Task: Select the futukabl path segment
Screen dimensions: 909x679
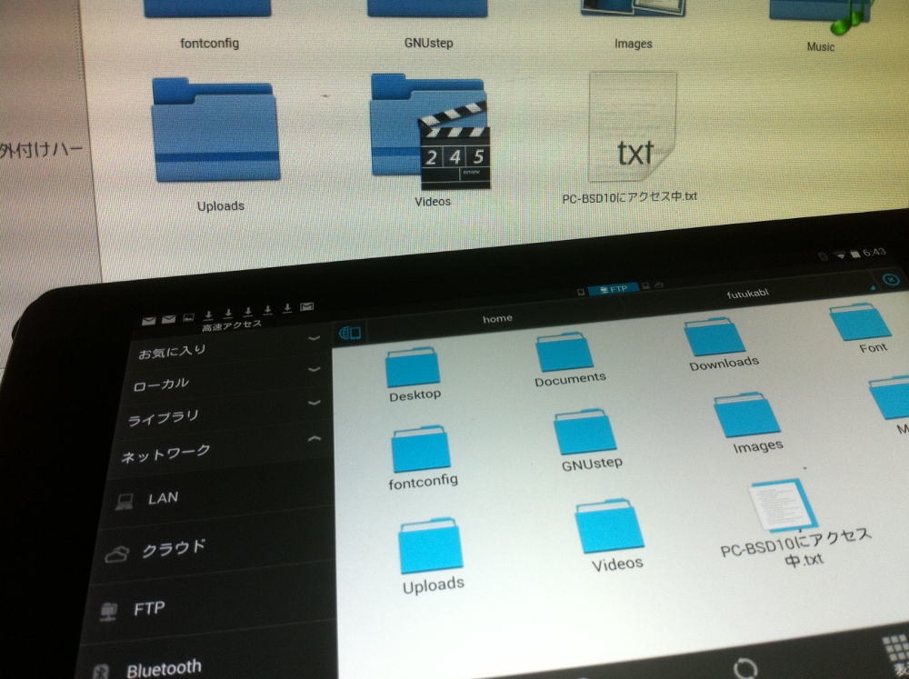Action: [x=747, y=294]
